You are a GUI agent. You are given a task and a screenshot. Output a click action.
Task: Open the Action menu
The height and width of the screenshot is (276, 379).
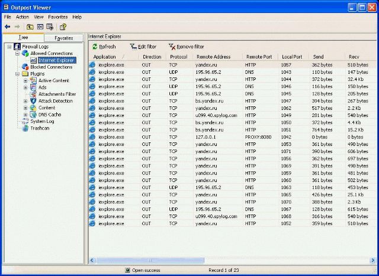23,17
